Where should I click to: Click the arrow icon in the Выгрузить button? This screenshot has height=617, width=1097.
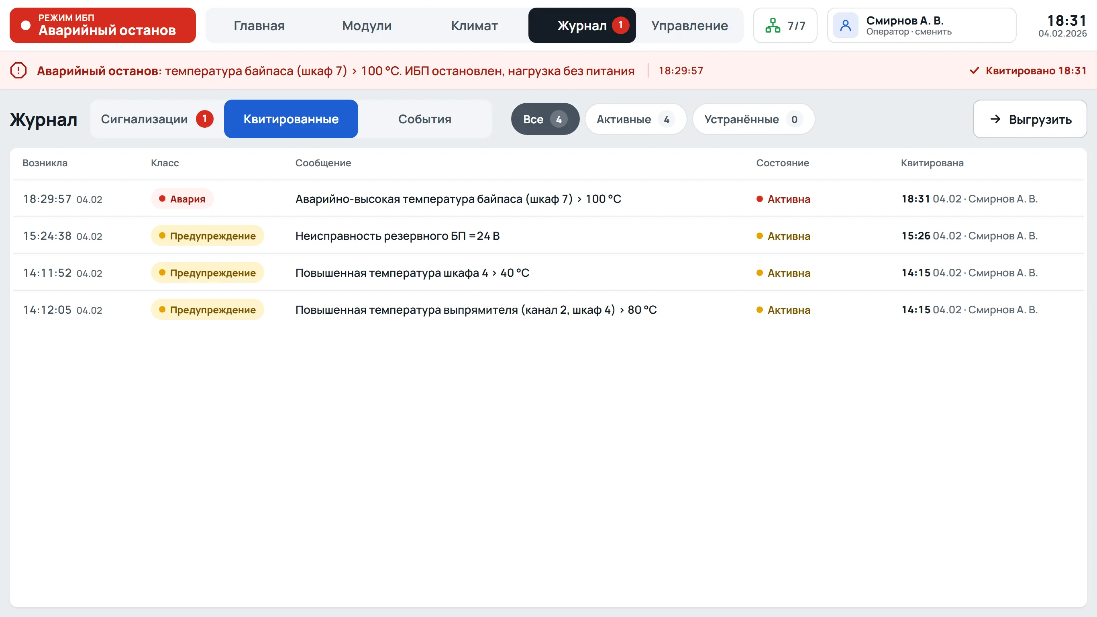point(995,119)
